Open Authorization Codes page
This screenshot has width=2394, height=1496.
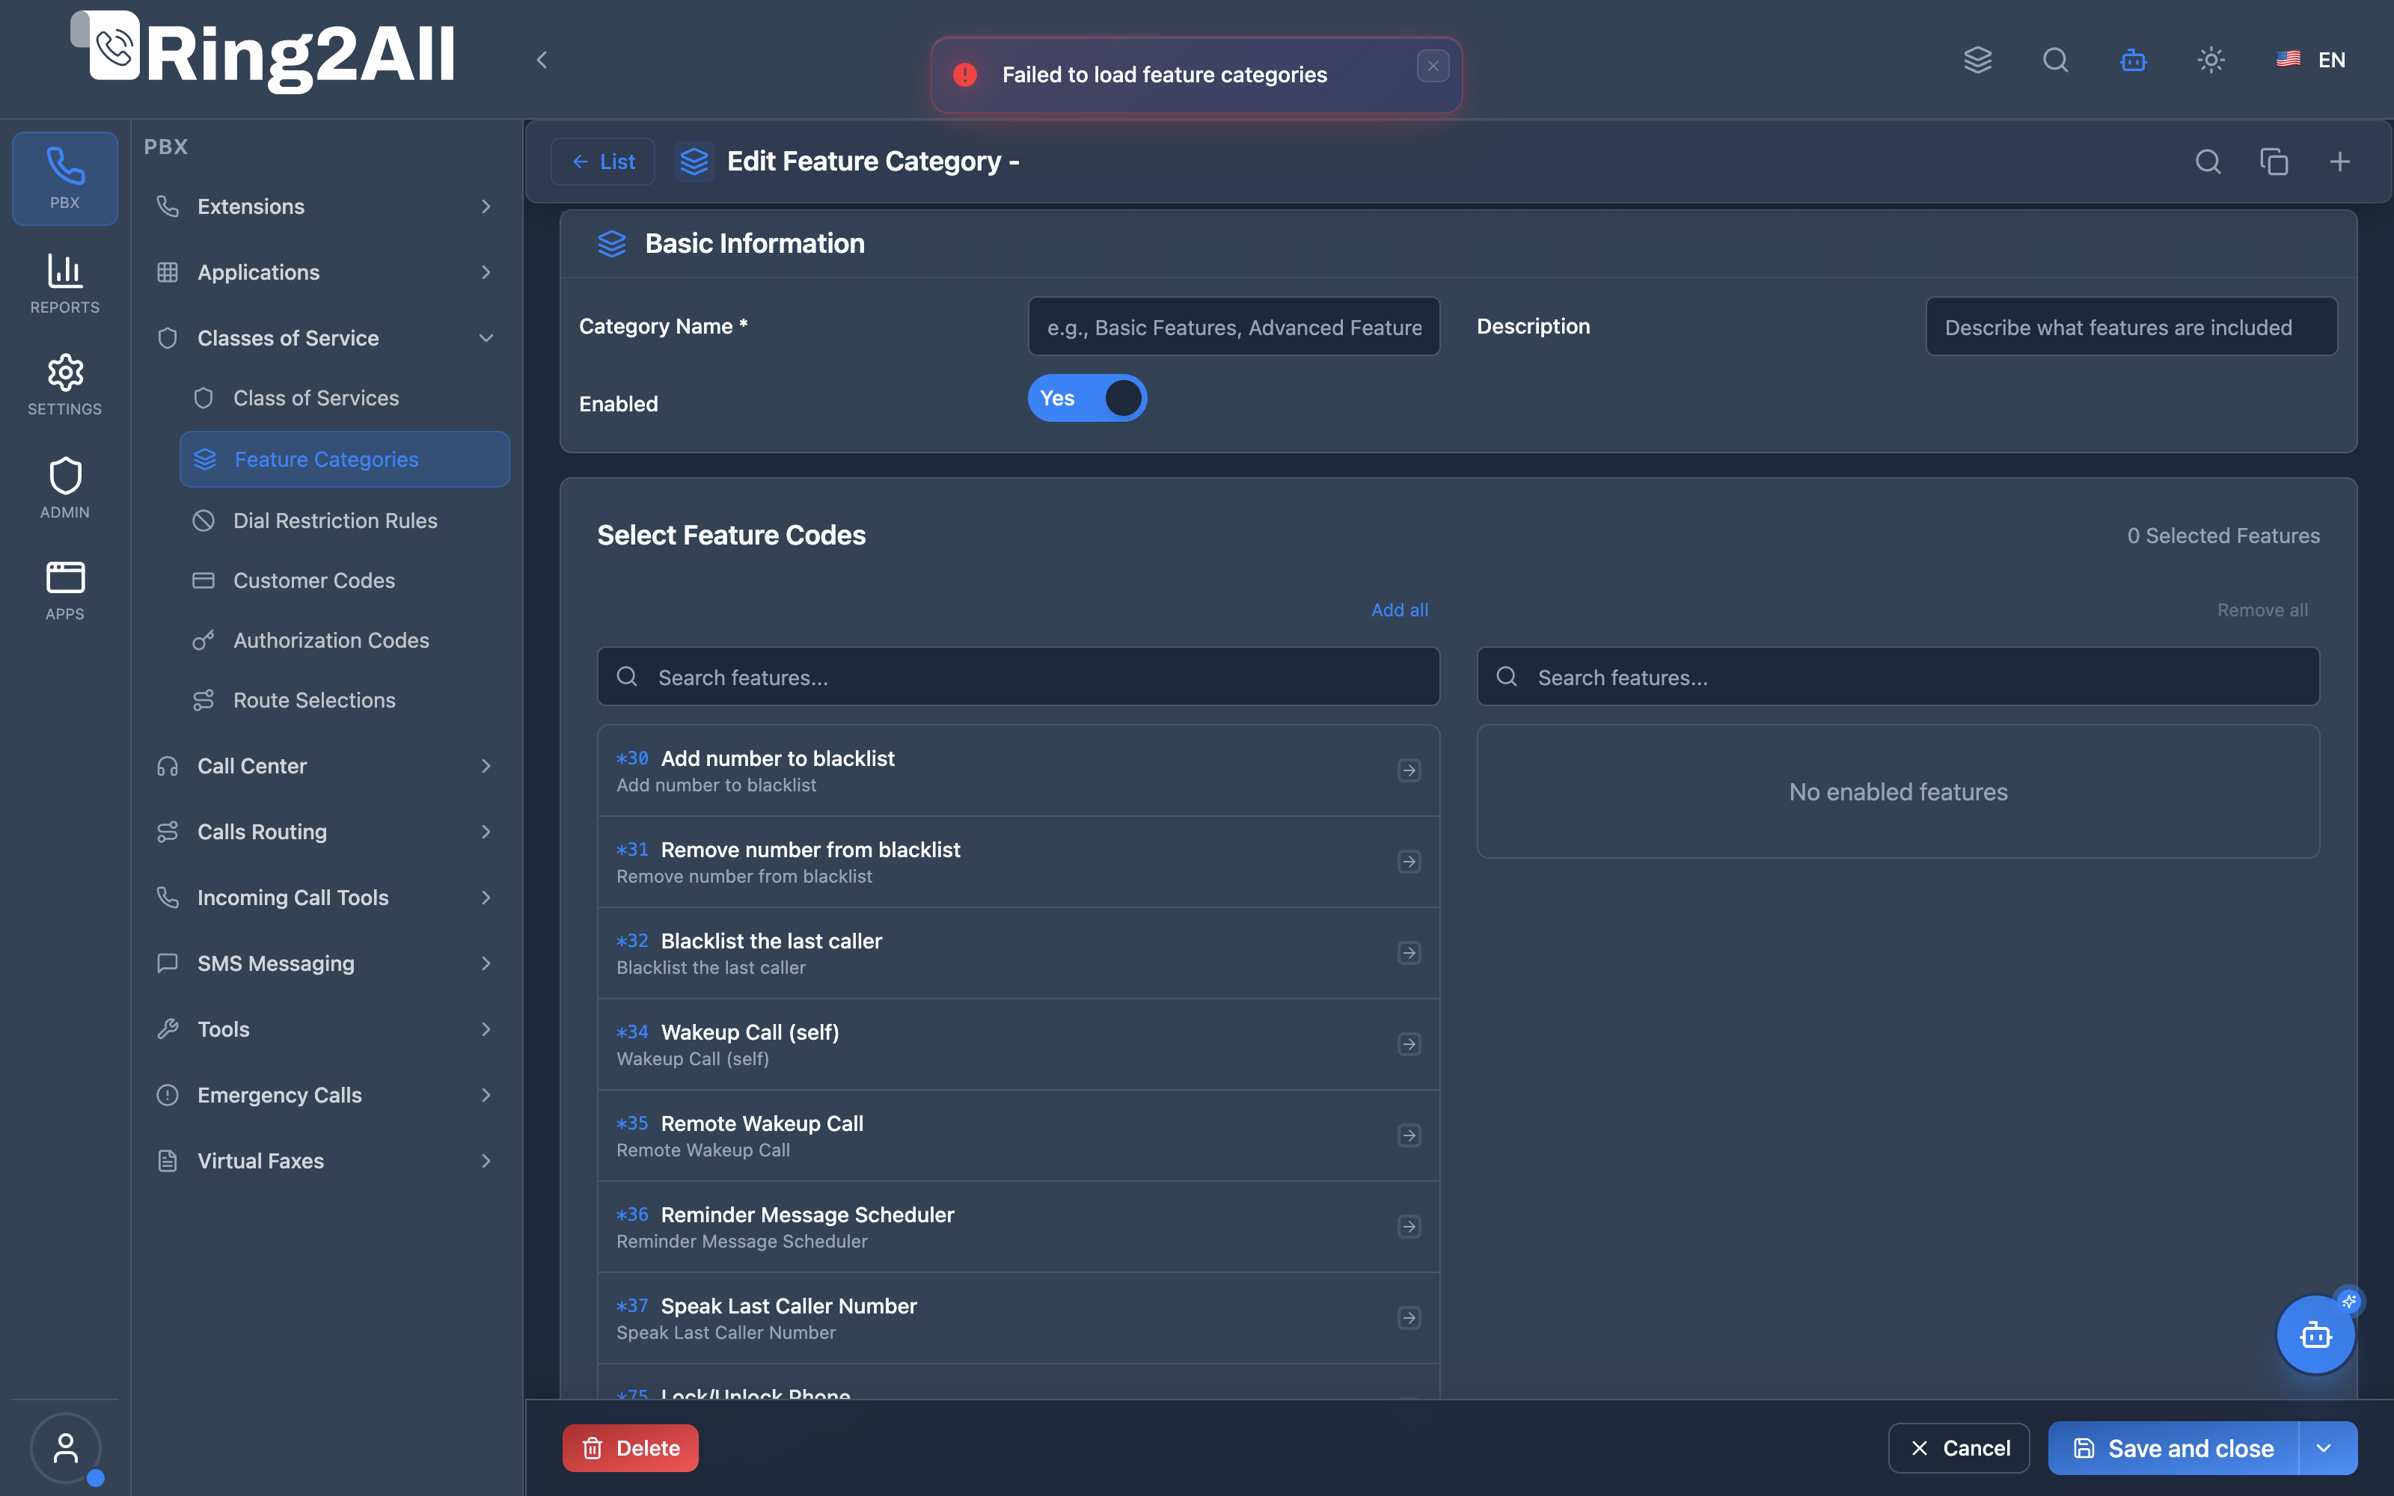coord(344,640)
